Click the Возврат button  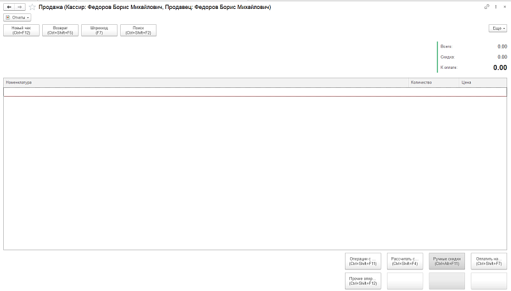tap(61, 30)
